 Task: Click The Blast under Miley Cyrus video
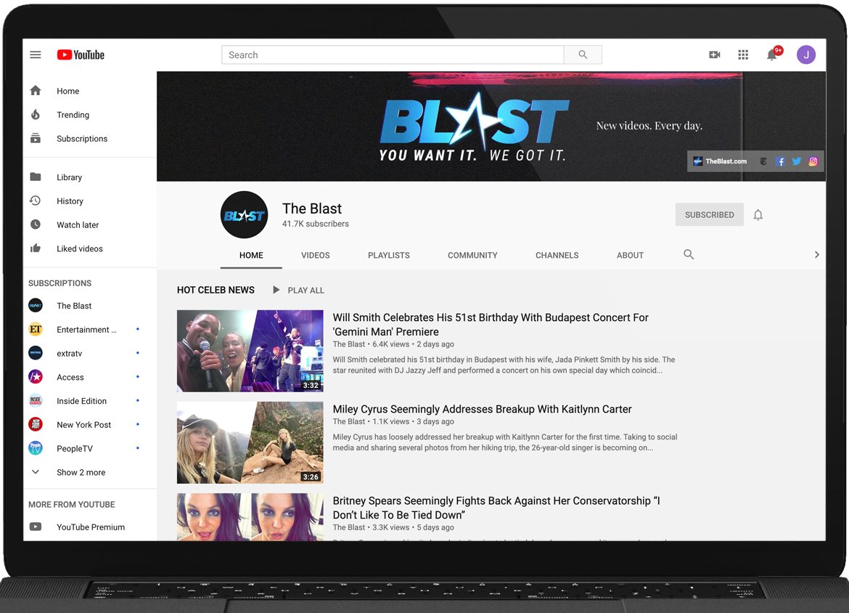[349, 422]
